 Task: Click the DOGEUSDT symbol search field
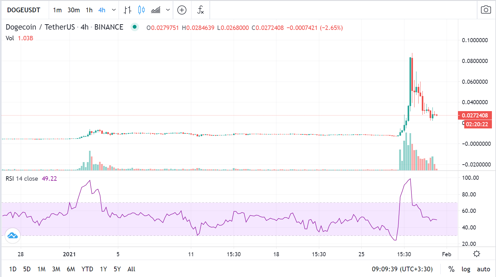click(x=24, y=10)
